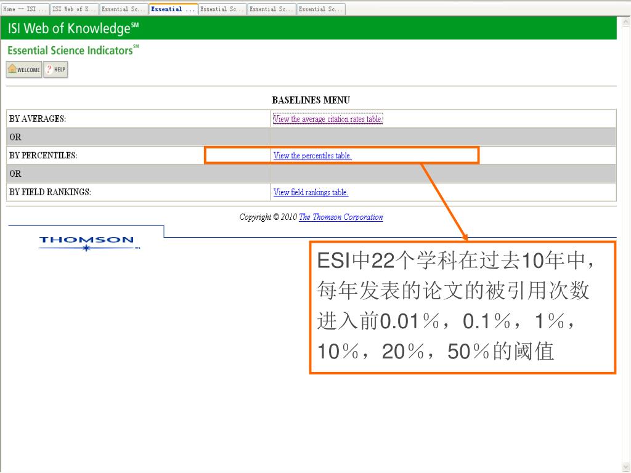Image resolution: width=631 pixels, height=473 pixels.
Task: View the average citation rates table
Action: click(328, 119)
